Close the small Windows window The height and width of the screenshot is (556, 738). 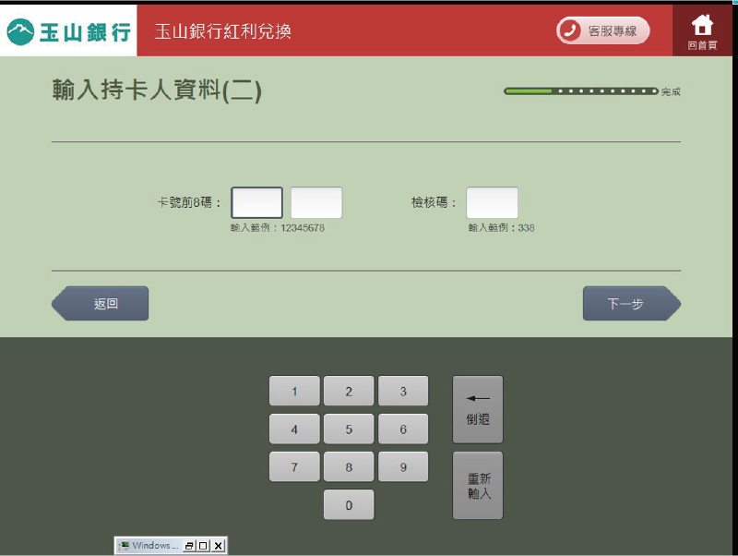click(x=218, y=546)
